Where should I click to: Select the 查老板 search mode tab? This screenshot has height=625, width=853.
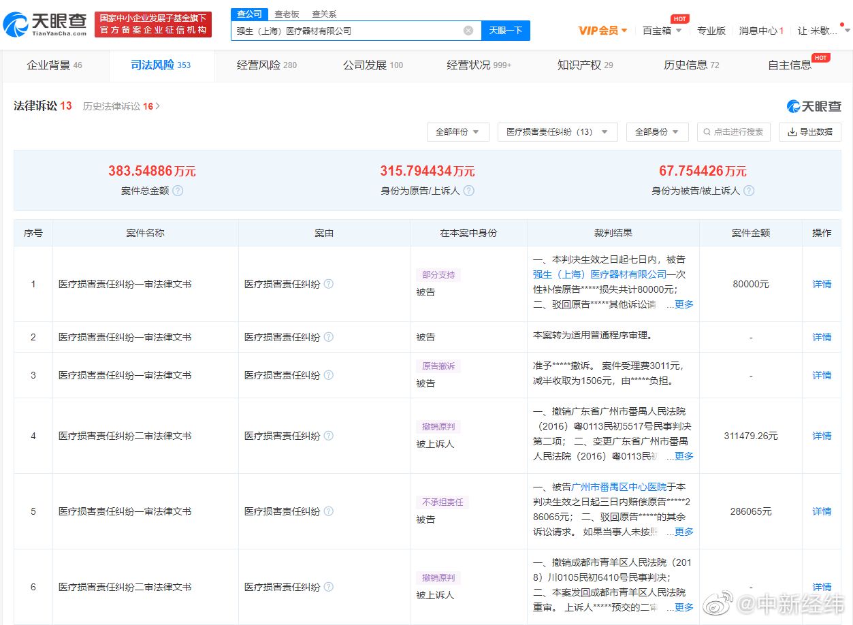pyautogui.click(x=287, y=14)
